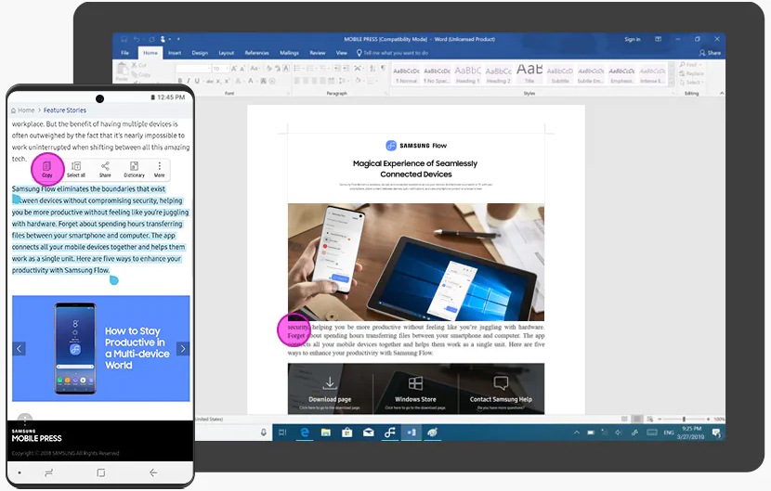Tap Select all in text selection popup
771x491 pixels.
point(75,168)
